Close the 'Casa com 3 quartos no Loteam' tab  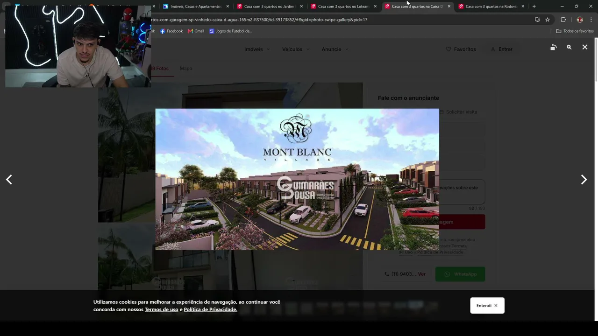tap(375, 7)
